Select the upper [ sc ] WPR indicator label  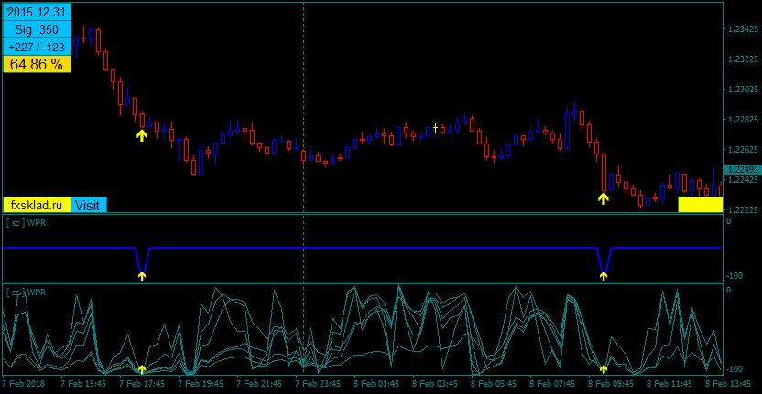click(26, 222)
